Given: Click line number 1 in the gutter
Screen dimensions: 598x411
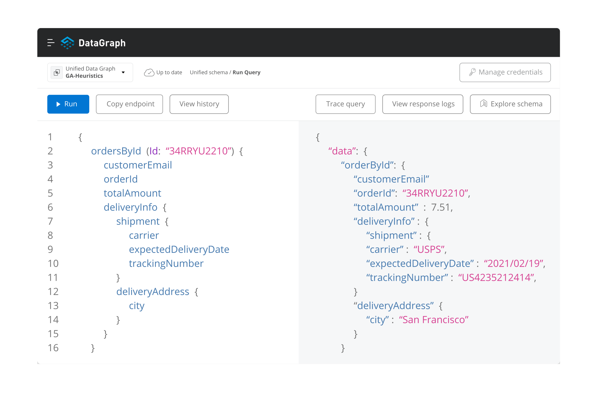Looking at the screenshot, I should point(50,137).
